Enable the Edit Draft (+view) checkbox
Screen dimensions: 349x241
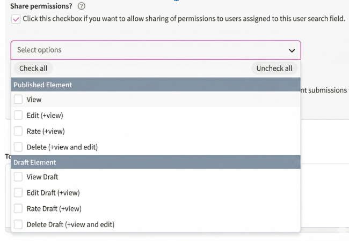pos(18,193)
